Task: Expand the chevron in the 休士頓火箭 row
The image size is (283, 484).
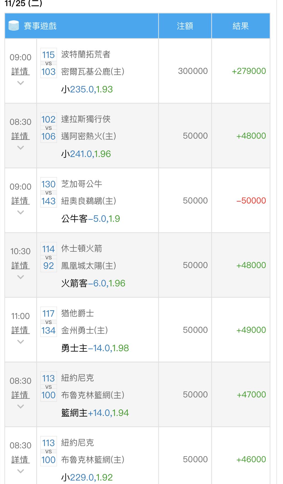Action: point(21,277)
